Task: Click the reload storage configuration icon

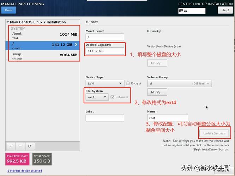Action: (30, 146)
